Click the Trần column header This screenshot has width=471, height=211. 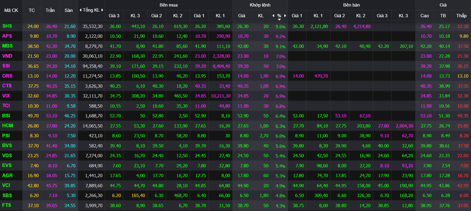click(x=50, y=10)
